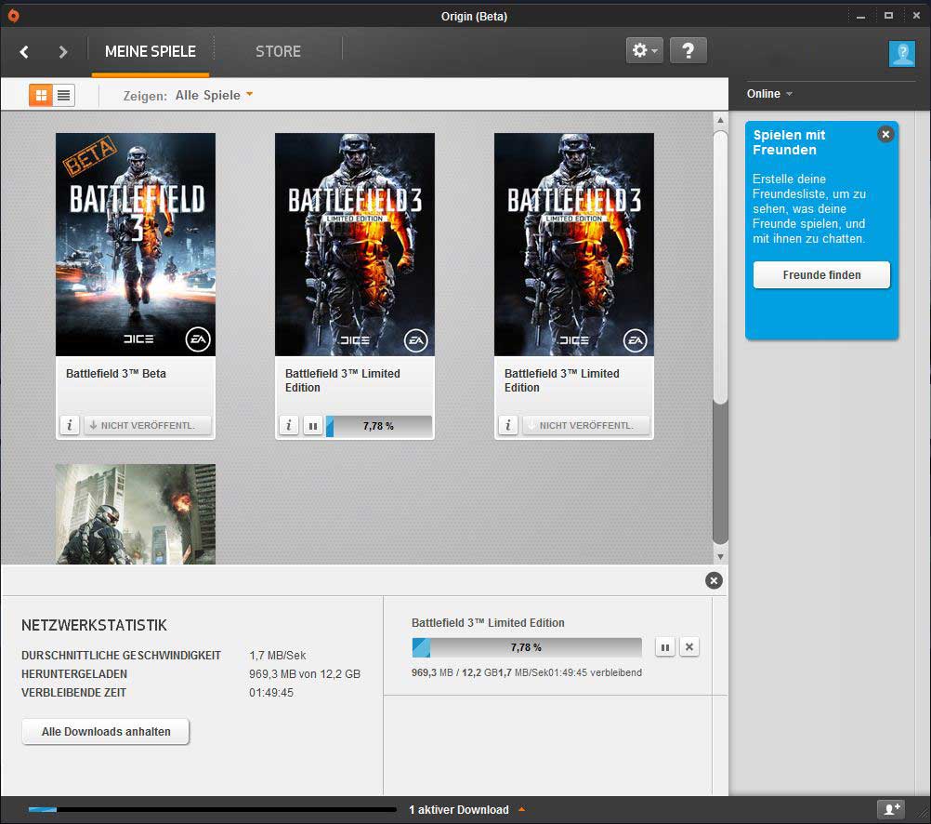Screen dimensions: 931x824
Task: Click the 7,78 % progress bar on game card
Action: click(379, 426)
